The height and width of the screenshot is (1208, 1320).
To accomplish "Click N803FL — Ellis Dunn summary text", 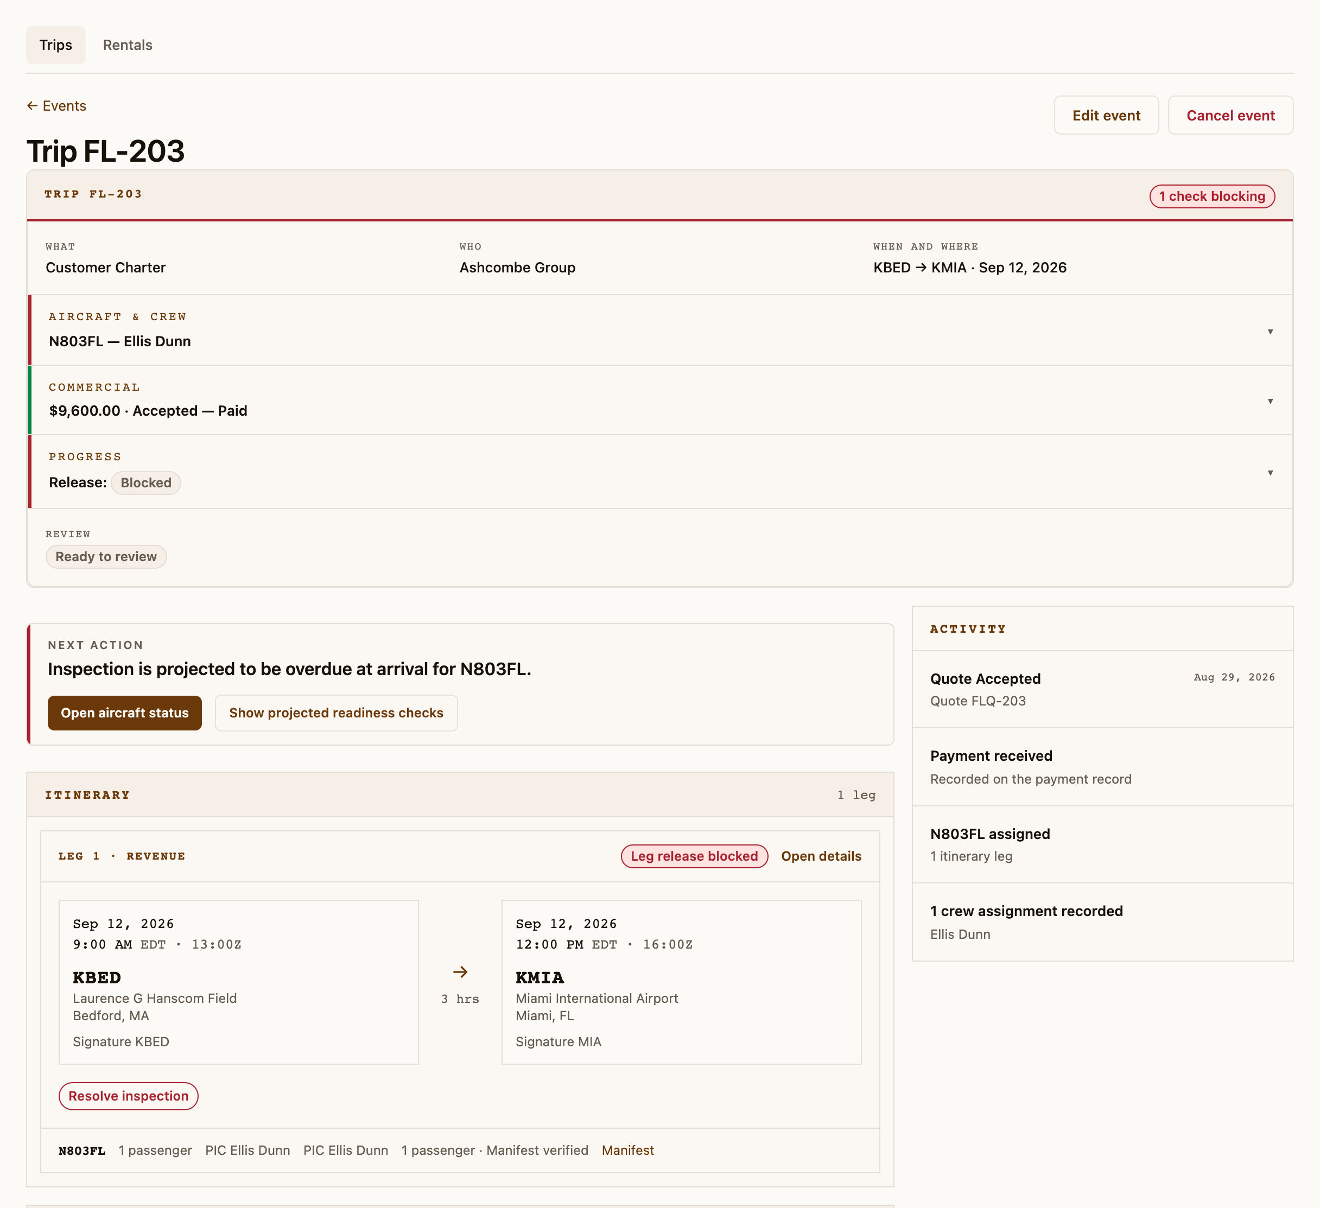I will [x=120, y=342].
